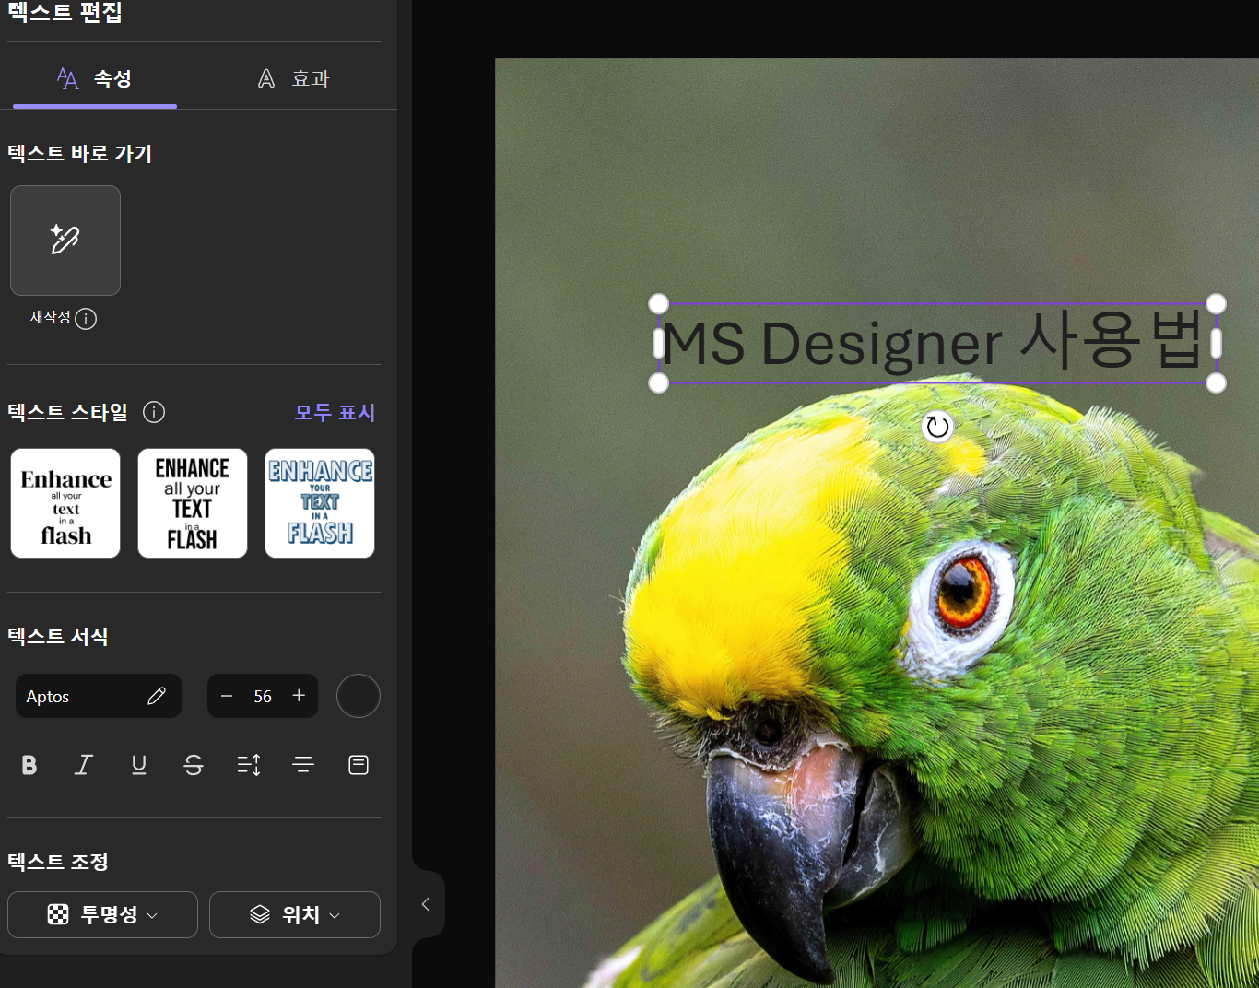Click the 재작성 rewrite magic pen button
Image resolution: width=1259 pixels, height=988 pixels.
[65, 241]
